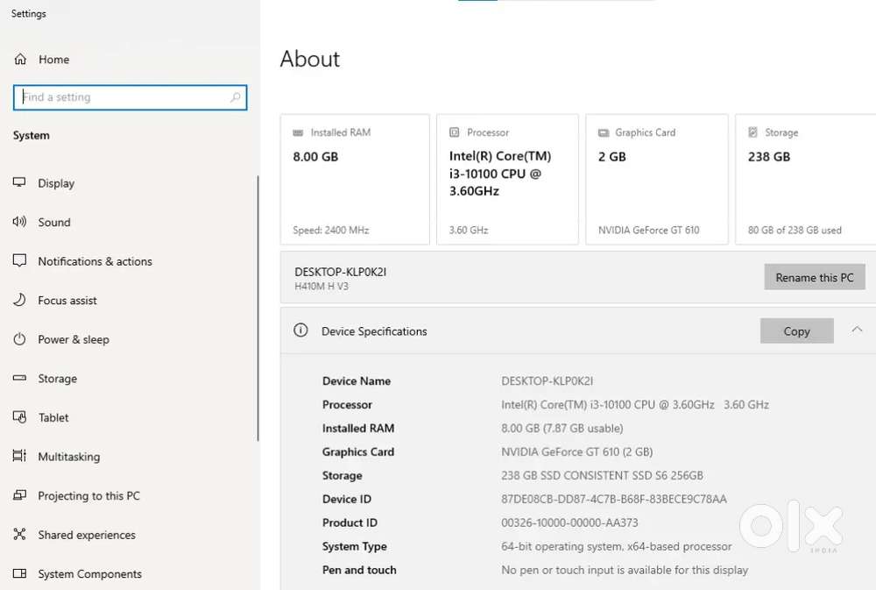Click the Multitasking icon
The image size is (876, 590).
pyautogui.click(x=20, y=457)
